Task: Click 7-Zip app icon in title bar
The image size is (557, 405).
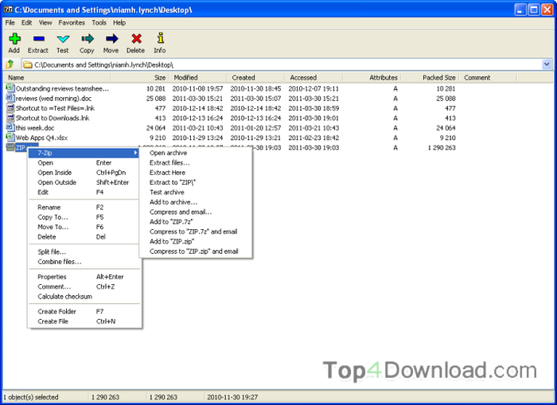Action: tap(8, 10)
